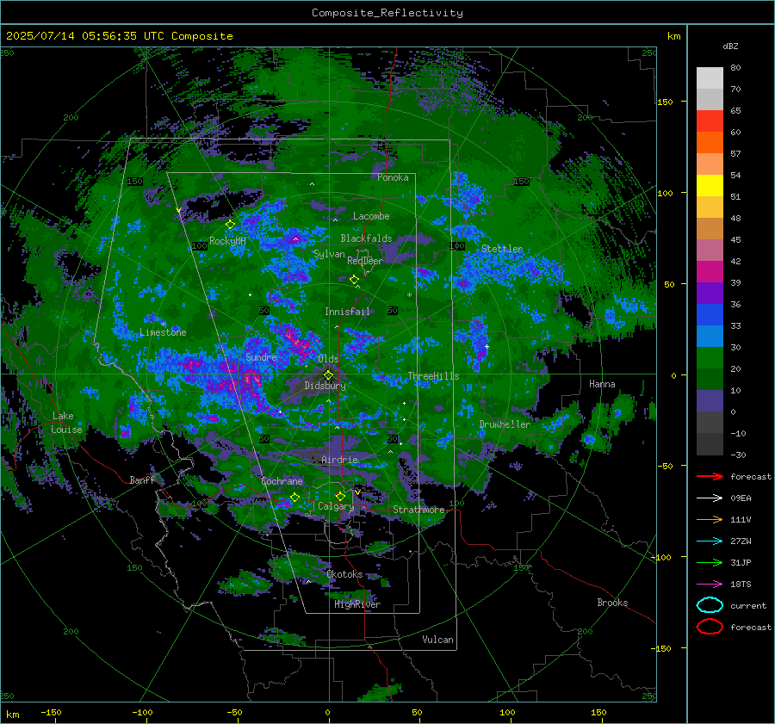The width and height of the screenshot is (775, 724).
Task: Click the Cochrane label
Action: tap(282, 481)
